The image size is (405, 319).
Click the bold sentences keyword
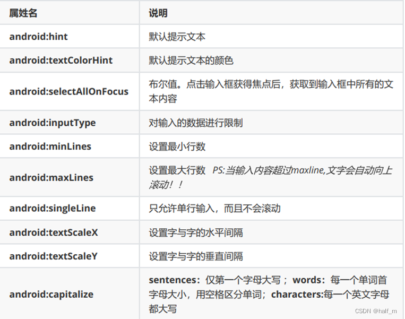pyautogui.click(x=173, y=280)
